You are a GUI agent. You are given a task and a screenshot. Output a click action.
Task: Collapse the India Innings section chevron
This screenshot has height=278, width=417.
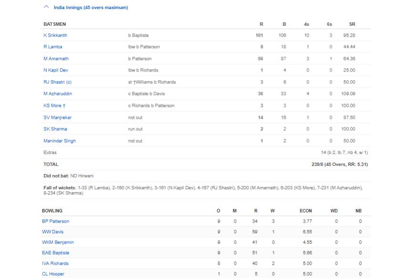coord(46,8)
